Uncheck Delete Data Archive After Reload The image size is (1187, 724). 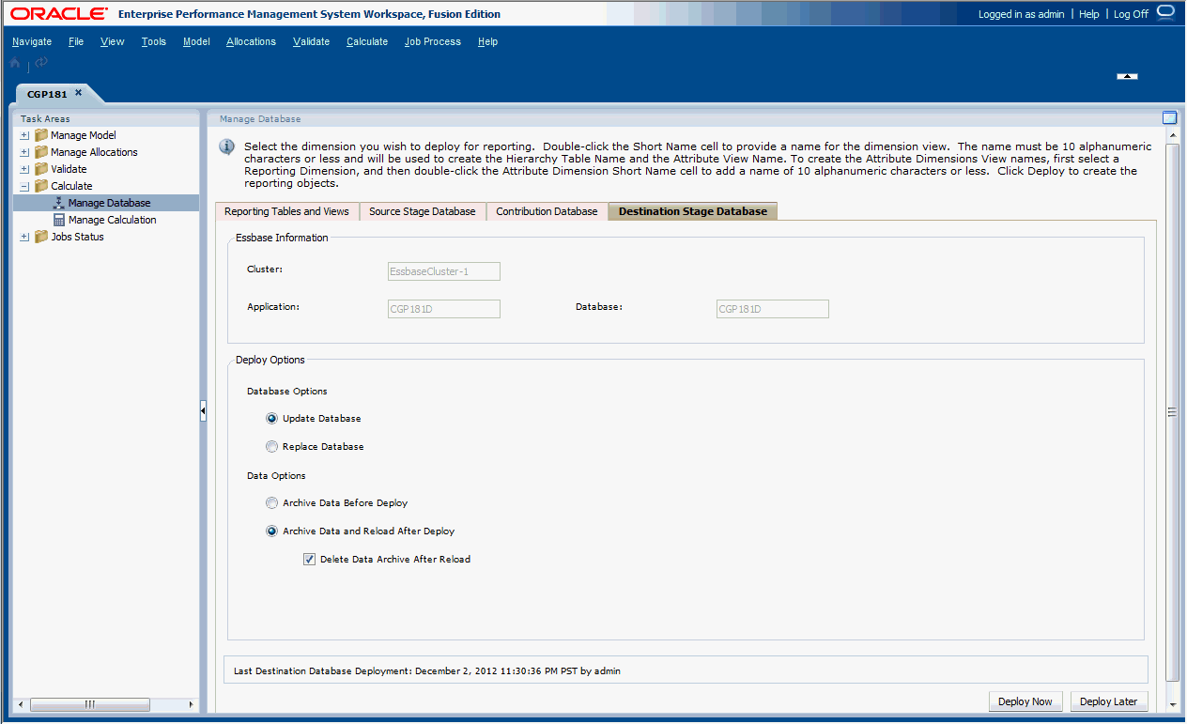pos(309,560)
